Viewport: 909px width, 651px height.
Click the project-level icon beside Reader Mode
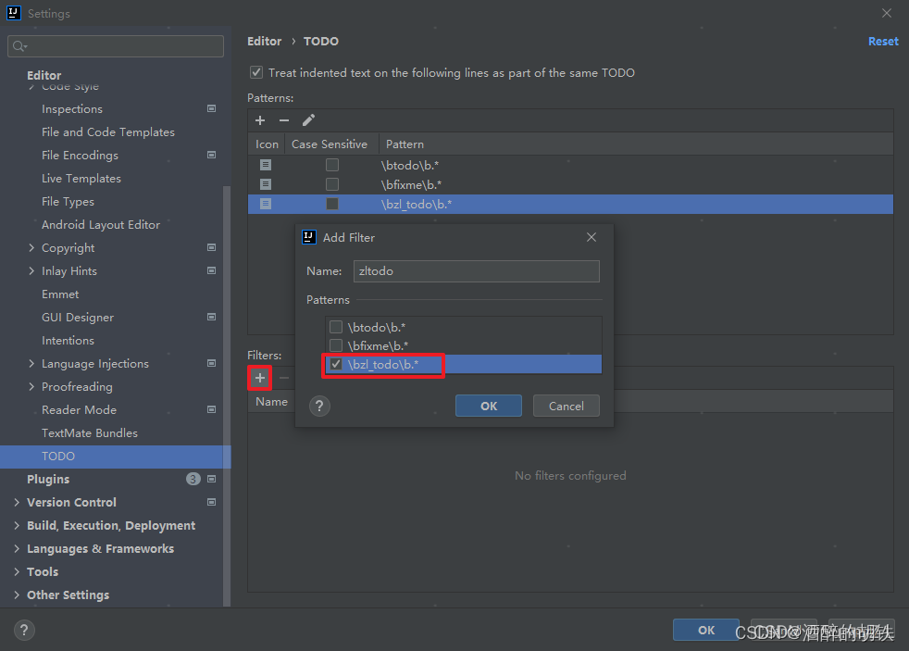point(212,410)
